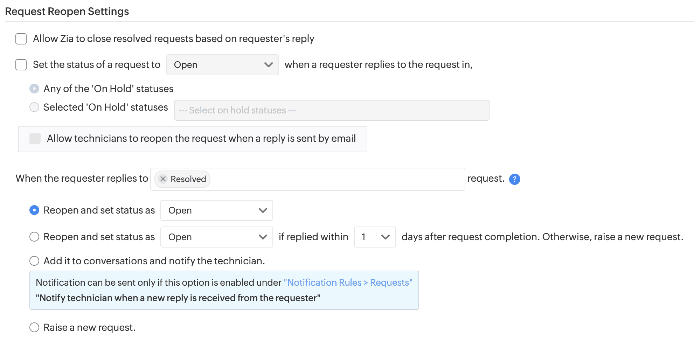Open the Select on hold statuses field
The height and width of the screenshot is (341, 694).
tap(332, 110)
